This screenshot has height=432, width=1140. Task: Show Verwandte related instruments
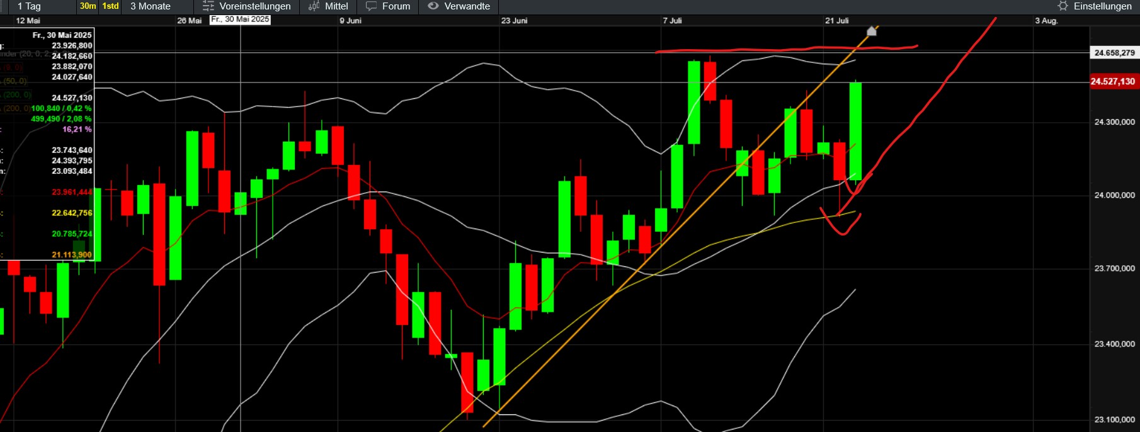(459, 6)
